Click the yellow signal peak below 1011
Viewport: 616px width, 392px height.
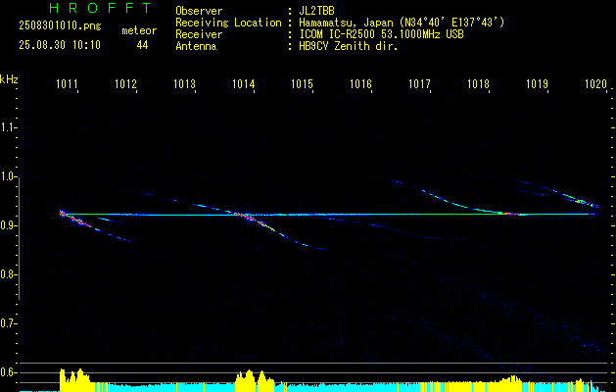pyautogui.click(x=76, y=378)
